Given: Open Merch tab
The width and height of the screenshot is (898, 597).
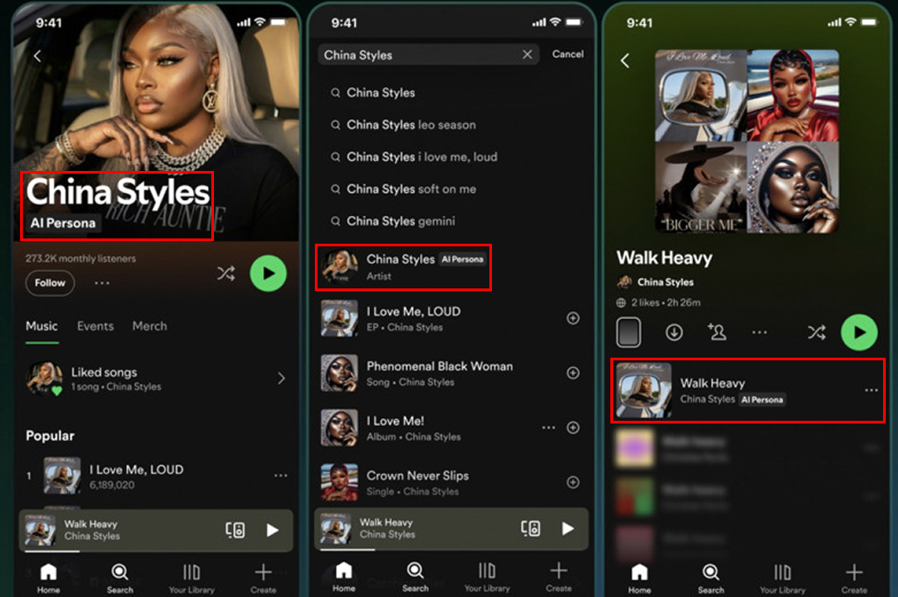Looking at the screenshot, I should pos(150,326).
